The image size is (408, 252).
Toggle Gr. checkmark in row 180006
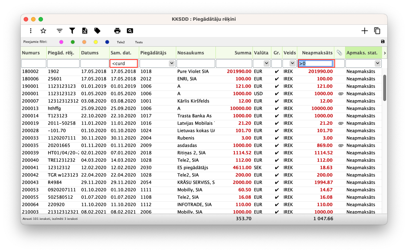point(277,79)
